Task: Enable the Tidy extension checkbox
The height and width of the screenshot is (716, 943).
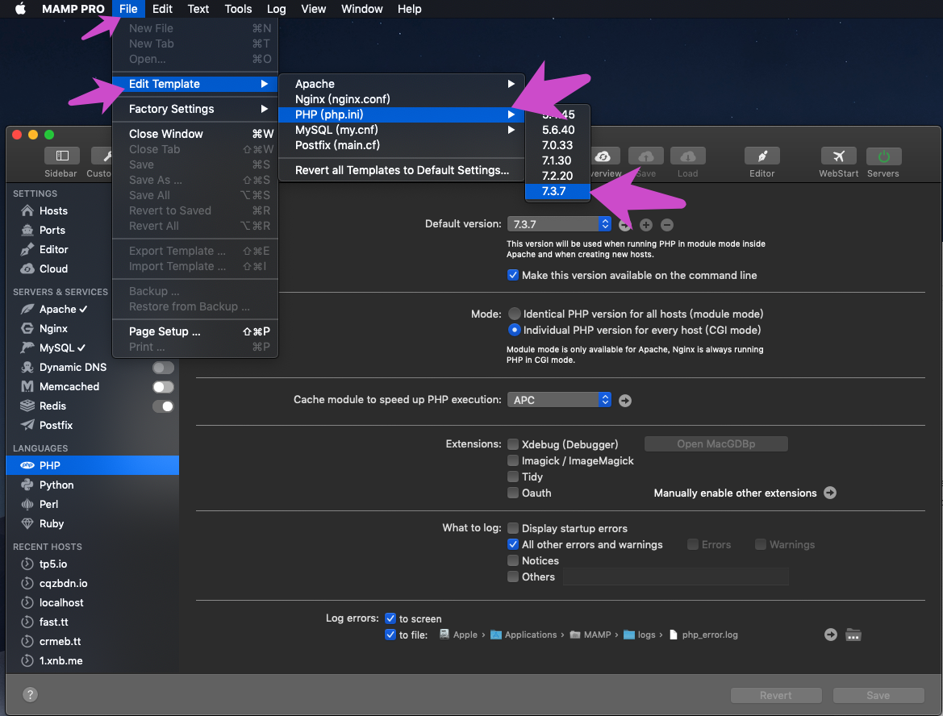Action: (513, 477)
